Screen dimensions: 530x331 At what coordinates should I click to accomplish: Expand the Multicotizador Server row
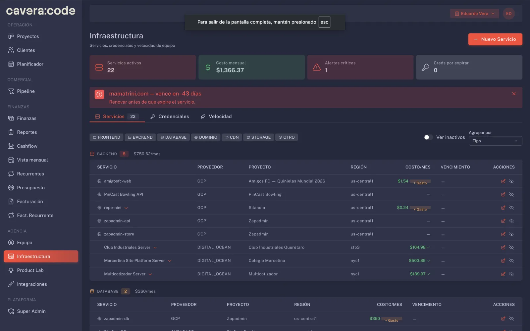[150, 274]
